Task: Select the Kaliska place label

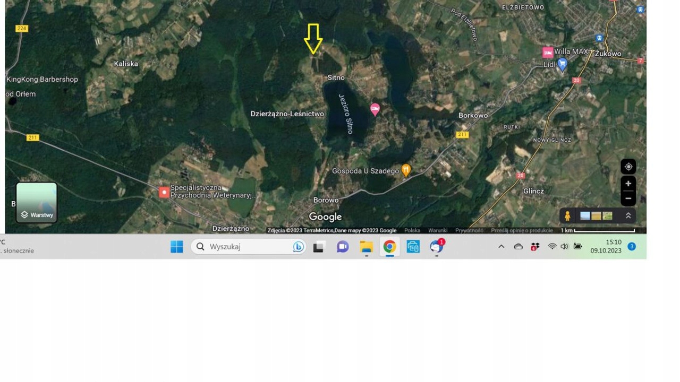Action: 126,64
